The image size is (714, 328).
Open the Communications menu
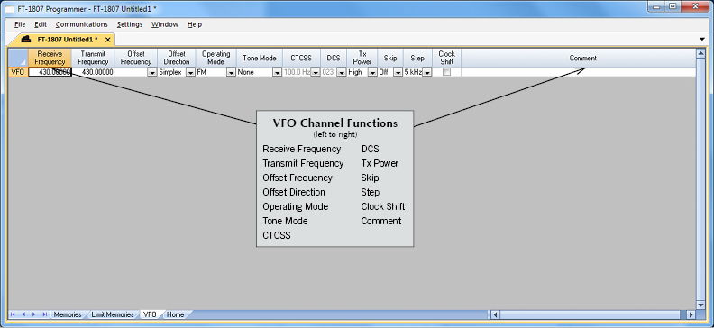coord(81,24)
